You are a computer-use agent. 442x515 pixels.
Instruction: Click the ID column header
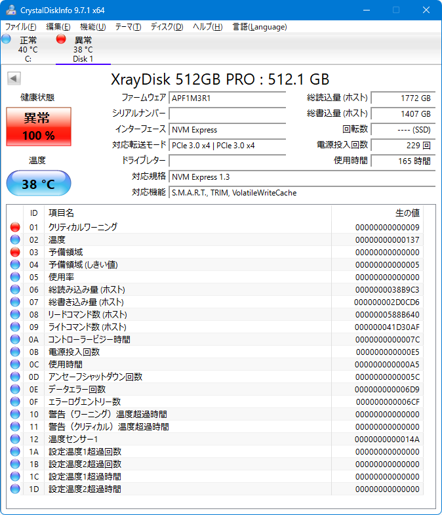pyautogui.click(x=34, y=213)
